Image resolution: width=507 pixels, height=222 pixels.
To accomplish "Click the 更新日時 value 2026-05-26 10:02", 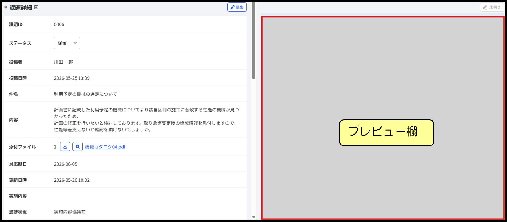I will coord(72,180).
